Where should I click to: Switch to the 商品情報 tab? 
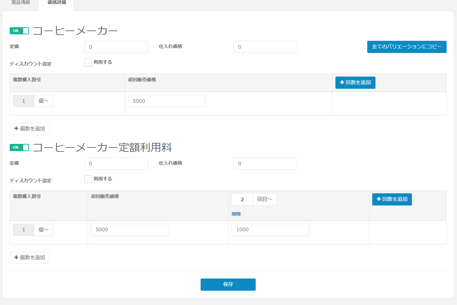[x=21, y=3]
